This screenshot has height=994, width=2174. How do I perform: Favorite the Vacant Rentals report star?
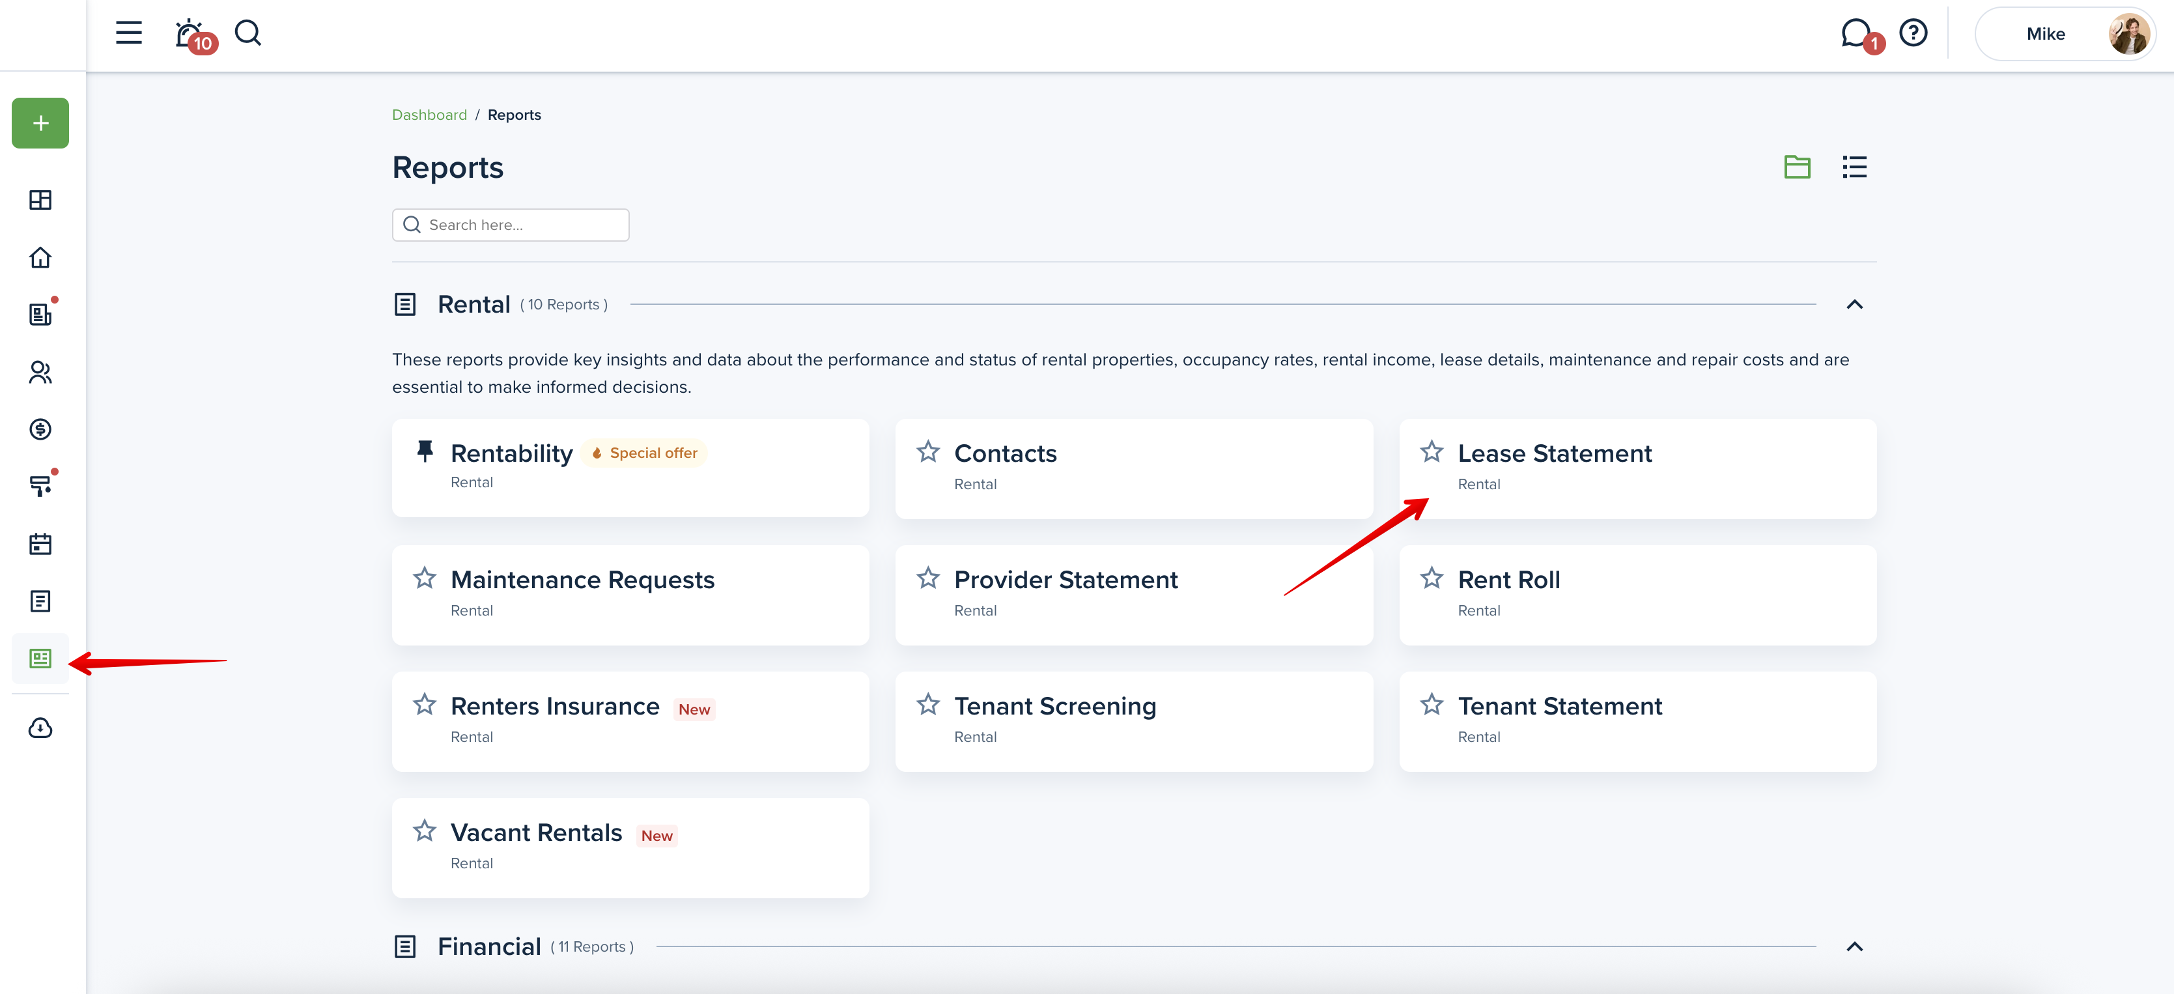click(425, 831)
